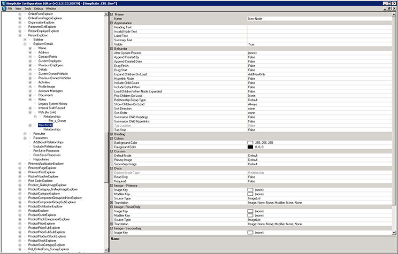
Task: Click the Hyperlink Node property row
Action: pyautogui.click(x=252, y=79)
